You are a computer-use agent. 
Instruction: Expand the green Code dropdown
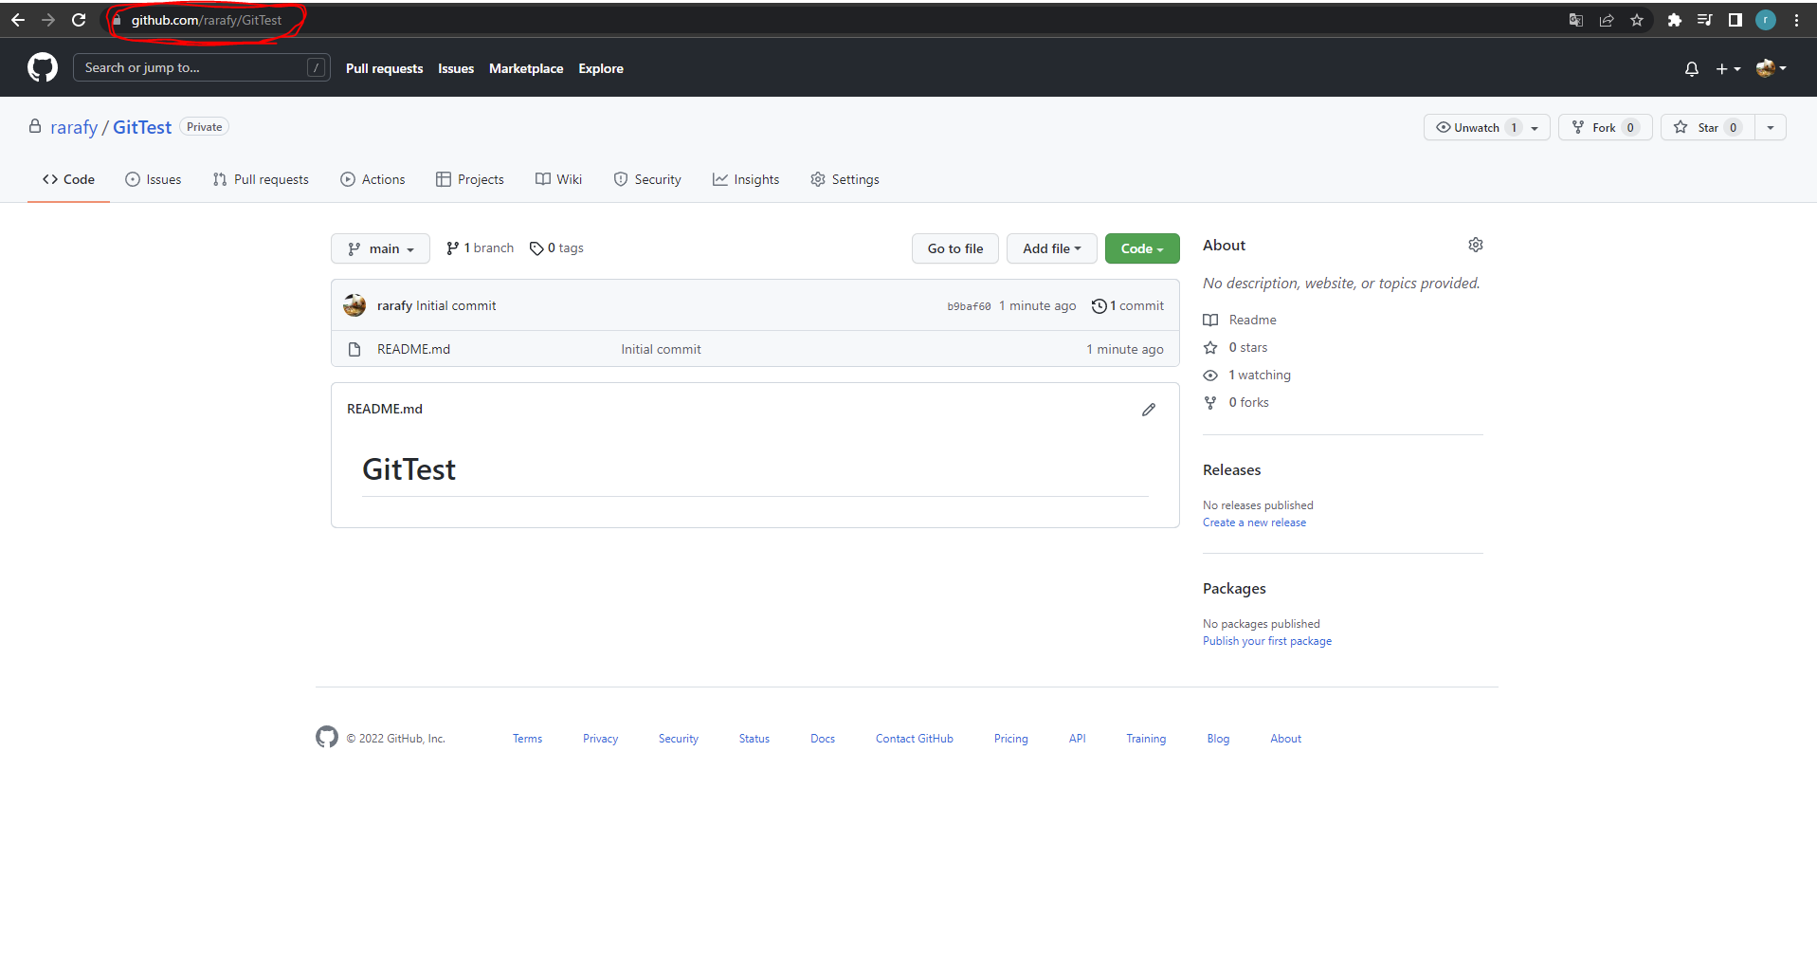pyautogui.click(x=1141, y=248)
